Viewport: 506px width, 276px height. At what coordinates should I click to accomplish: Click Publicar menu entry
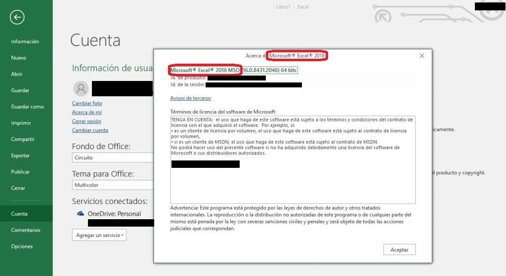point(20,172)
